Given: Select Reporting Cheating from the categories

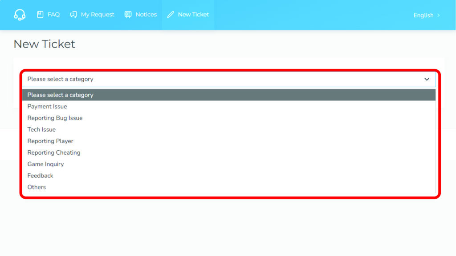Looking at the screenshot, I should click(54, 152).
